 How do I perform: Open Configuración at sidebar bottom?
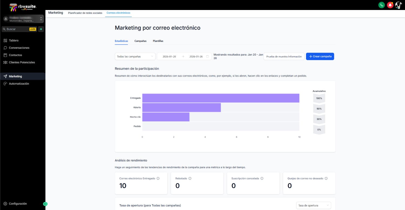click(x=18, y=204)
